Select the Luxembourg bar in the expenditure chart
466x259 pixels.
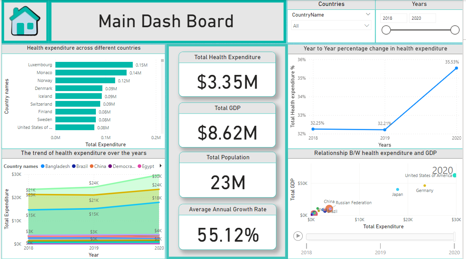(94, 65)
